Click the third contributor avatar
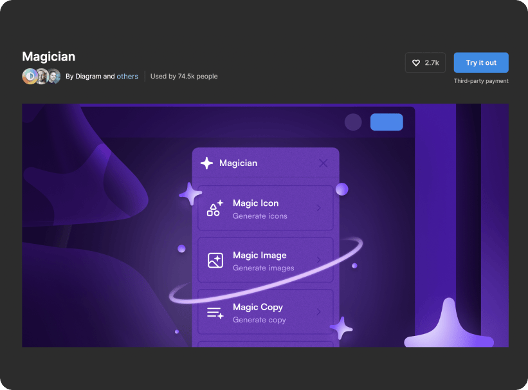 [53, 76]
